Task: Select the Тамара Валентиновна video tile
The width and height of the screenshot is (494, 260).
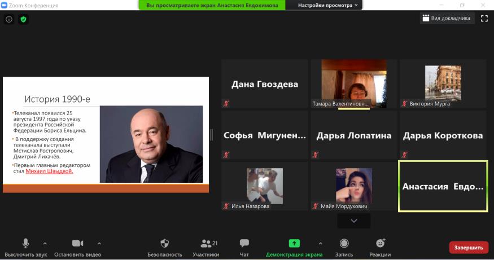Action: [354, 83]
